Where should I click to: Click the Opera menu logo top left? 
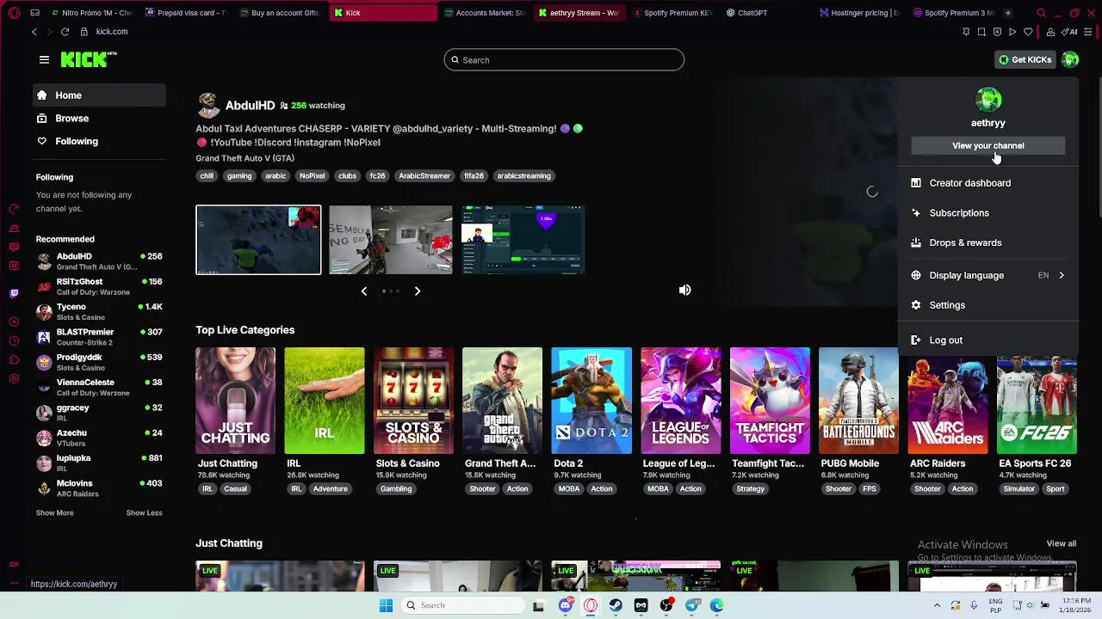tap(14, 13)
